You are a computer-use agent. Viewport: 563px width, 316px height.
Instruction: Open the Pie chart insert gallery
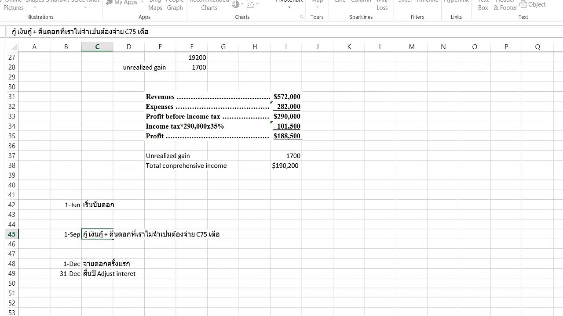point(235,4)
